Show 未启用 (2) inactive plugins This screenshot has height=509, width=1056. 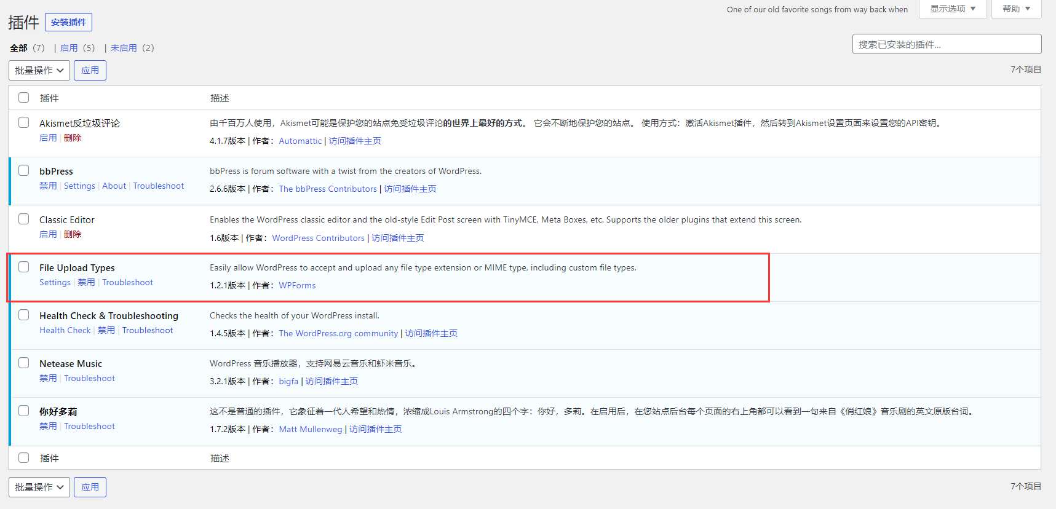pos(124,48)
